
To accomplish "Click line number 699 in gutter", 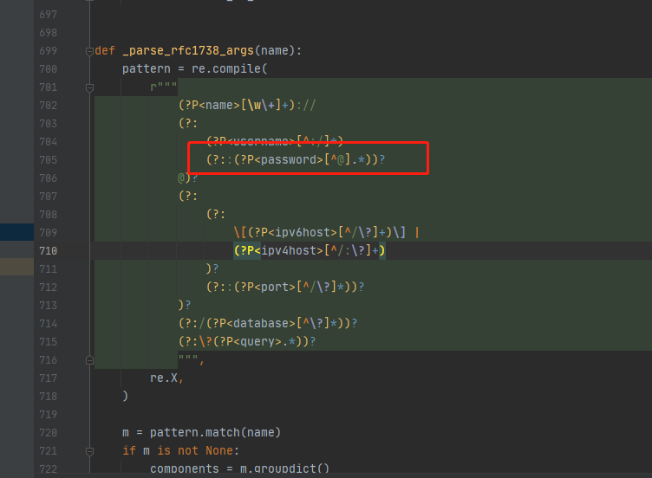I will 49,51.
